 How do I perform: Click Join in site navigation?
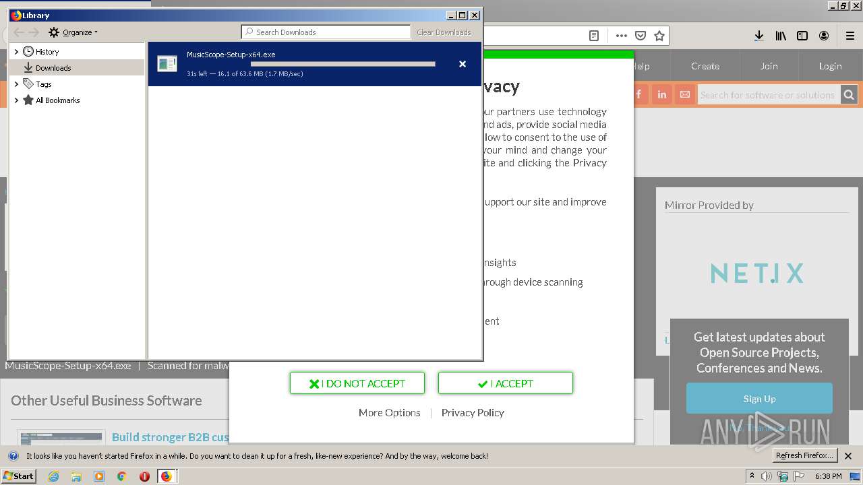coord(769,66)
